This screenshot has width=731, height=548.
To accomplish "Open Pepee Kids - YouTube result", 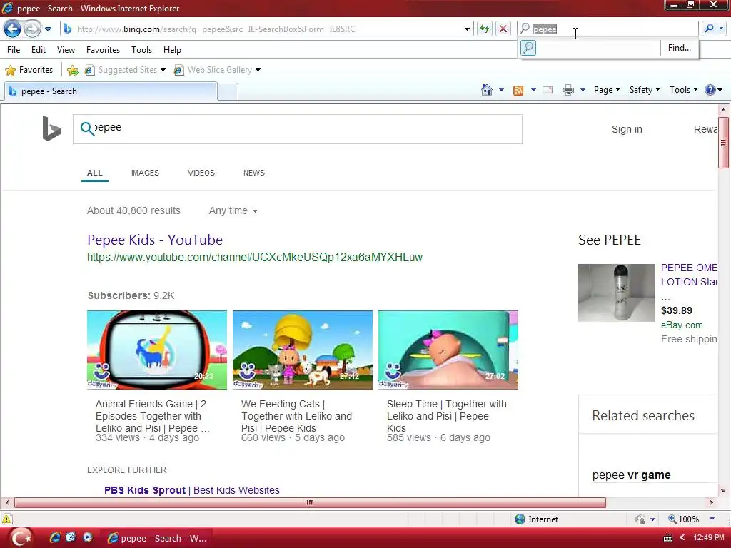I will 155,240.
